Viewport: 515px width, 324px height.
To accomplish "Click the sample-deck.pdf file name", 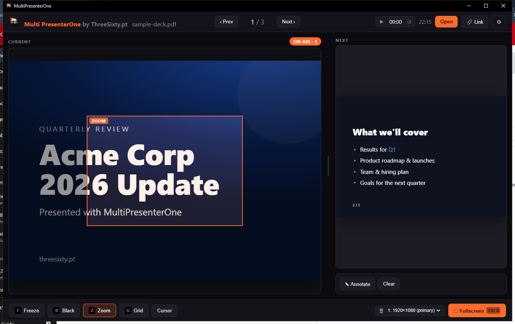I will [154, 24].
